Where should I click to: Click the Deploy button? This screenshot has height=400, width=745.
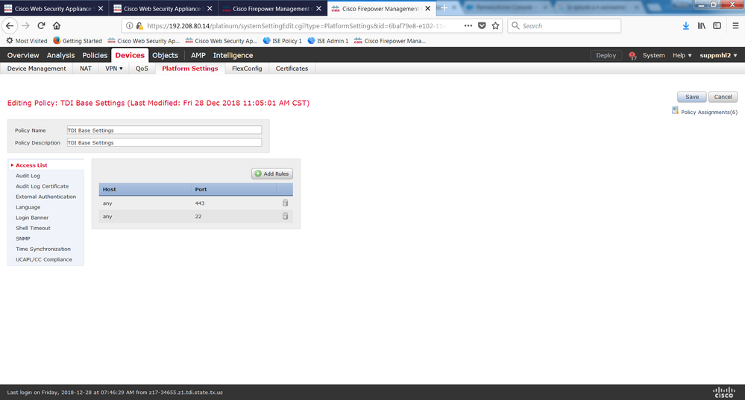[606, 56]
